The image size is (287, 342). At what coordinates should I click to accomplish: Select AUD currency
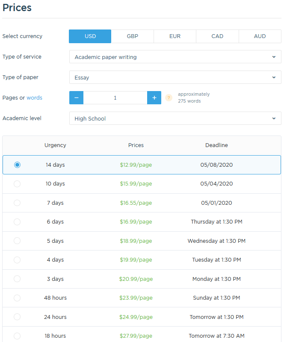pyautogui.click(x=260, y=36)
